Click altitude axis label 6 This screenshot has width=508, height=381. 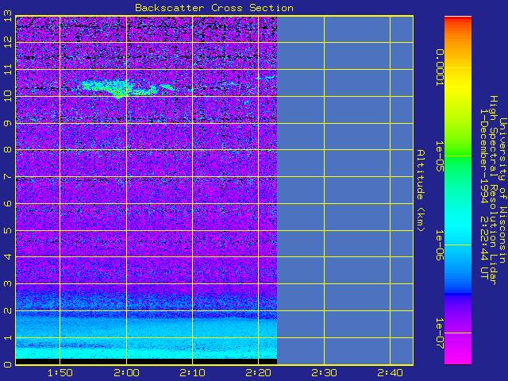pyautogui.click(x=8, y=203)
